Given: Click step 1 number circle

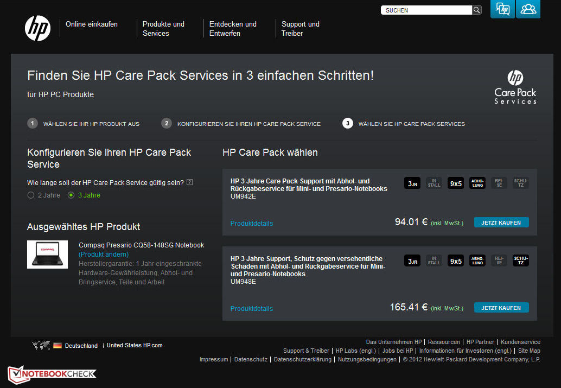Looking at the screenshot, I should pyautogui.click(x=33, y=123).
